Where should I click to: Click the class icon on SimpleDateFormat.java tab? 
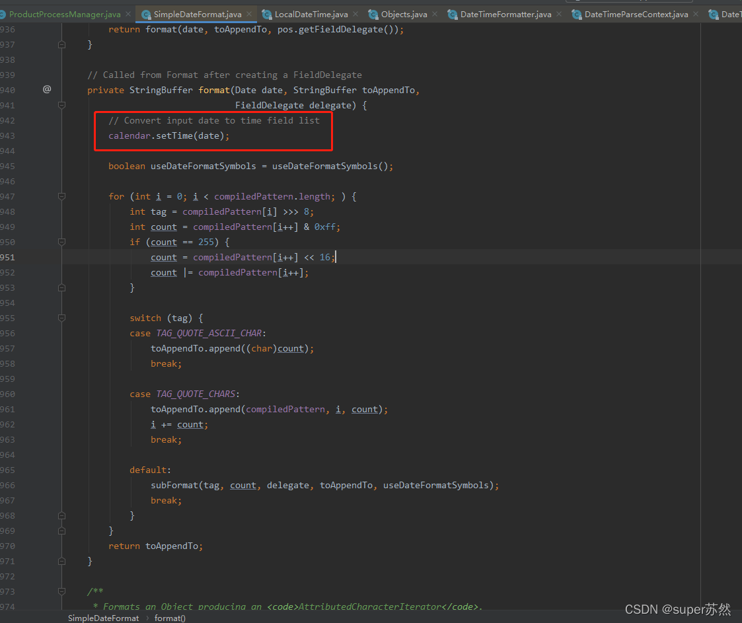click(146, 15)
